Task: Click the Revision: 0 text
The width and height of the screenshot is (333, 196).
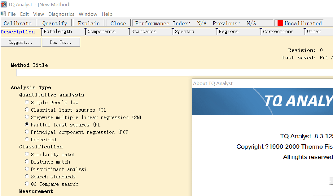Action: click(305, 50)
